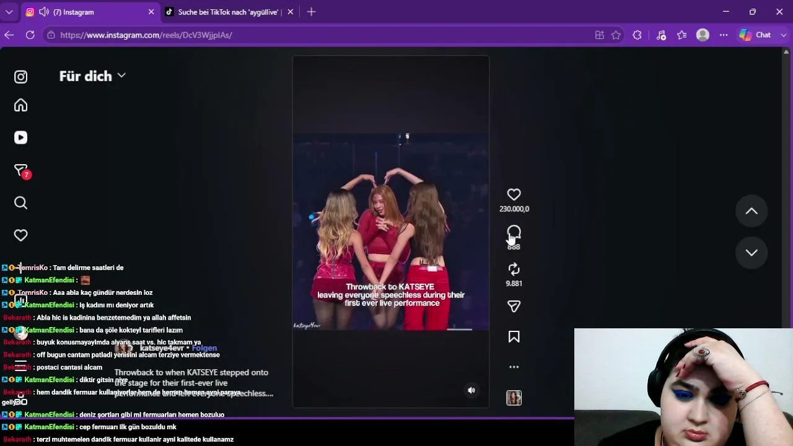Open a new browser tab
793x446 pixels.
[x=311, y=12]
